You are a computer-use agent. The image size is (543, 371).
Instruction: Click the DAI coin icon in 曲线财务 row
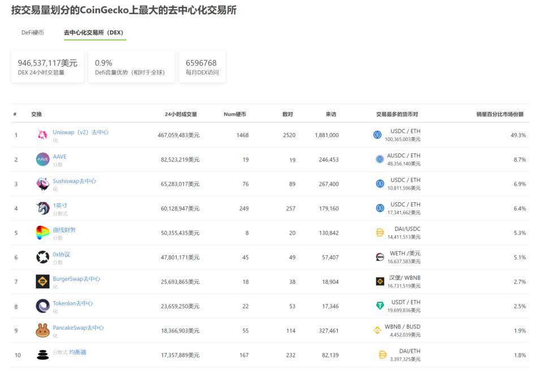(x=380, y=232)
